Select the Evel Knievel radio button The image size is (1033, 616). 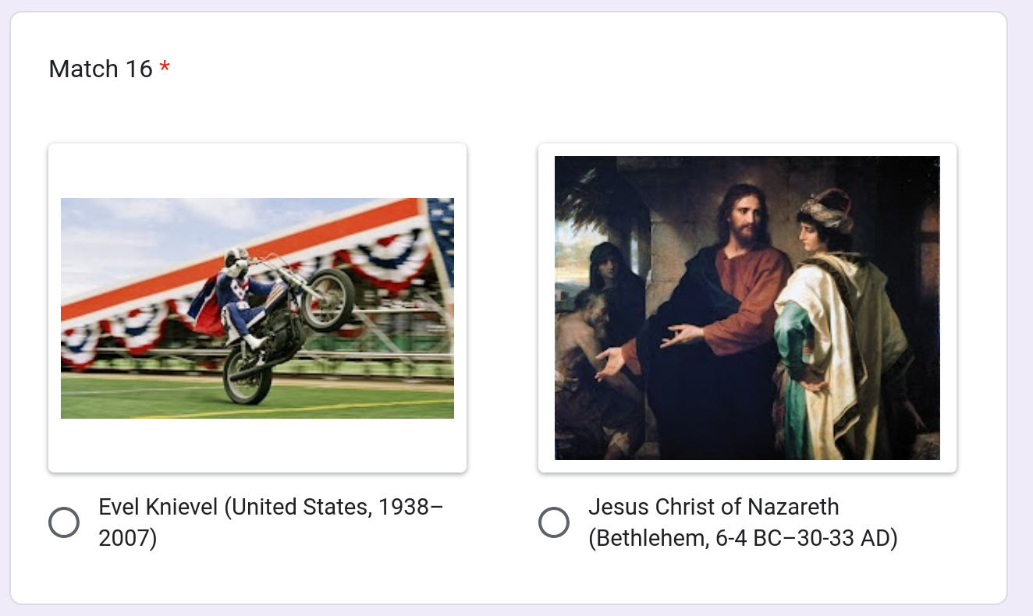[x=64, y=522]
